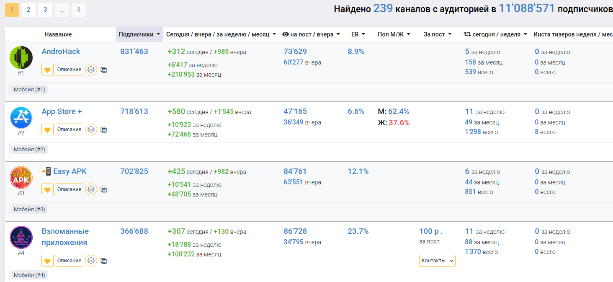Open the Easy APK avatar image

tap(21, 177)
